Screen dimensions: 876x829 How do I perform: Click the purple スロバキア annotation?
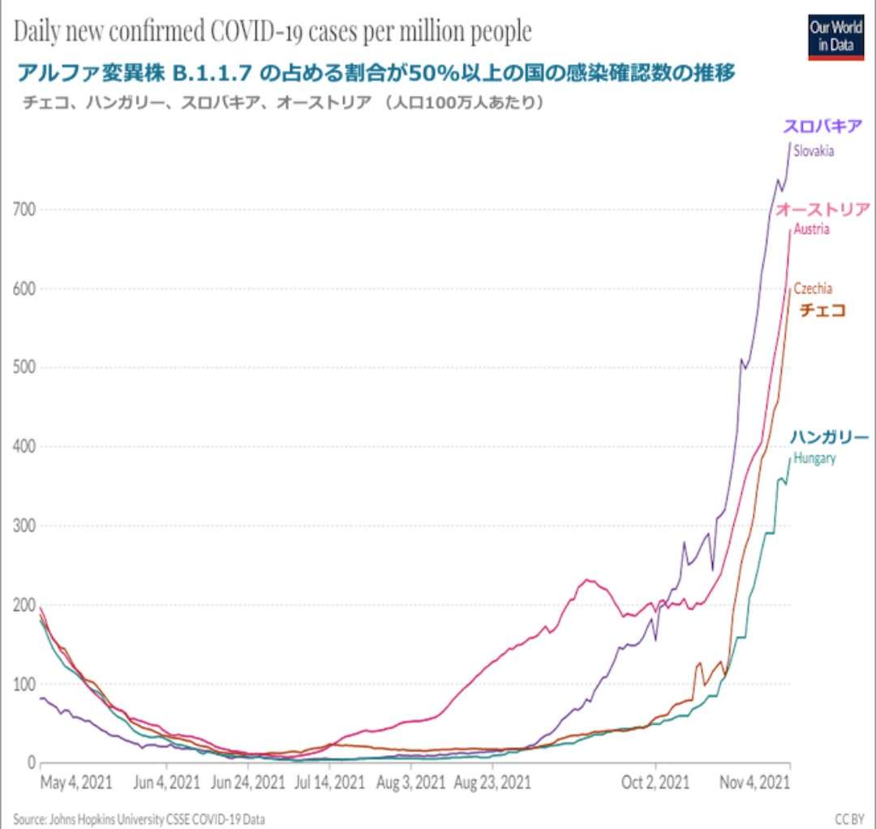pos(822,127)
